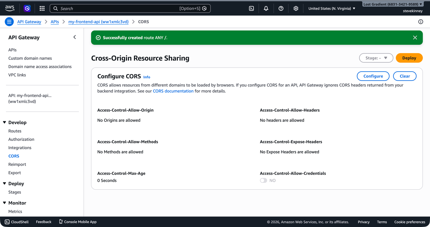Click the search magnifier icon
Viewport: 430px width, 227px height.
pos(56,9)
